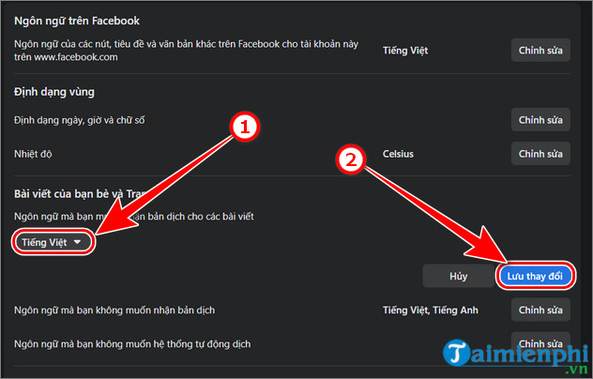Edit the Nhiệt độ temperature setting
593x379 pixels.
click(x=540, y=153)
